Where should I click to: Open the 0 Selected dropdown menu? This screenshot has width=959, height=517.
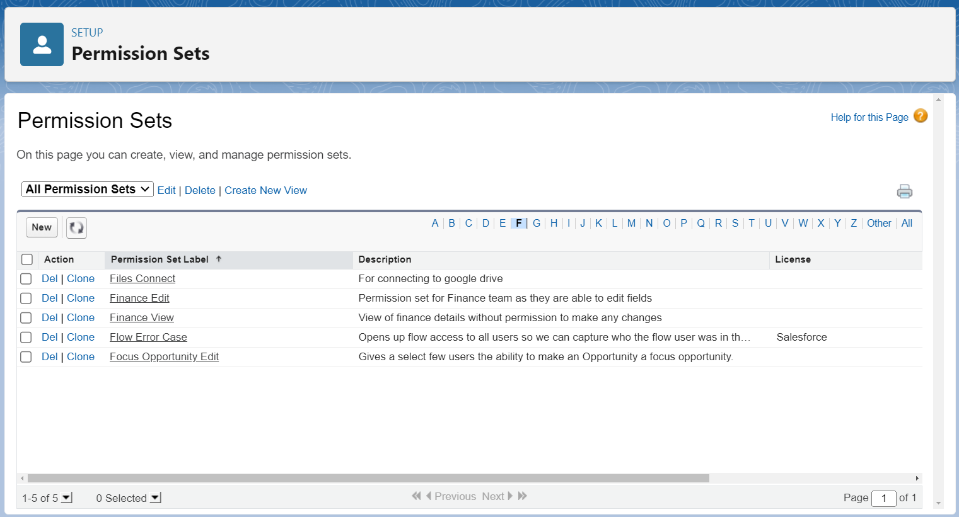(x=156, y=498)
